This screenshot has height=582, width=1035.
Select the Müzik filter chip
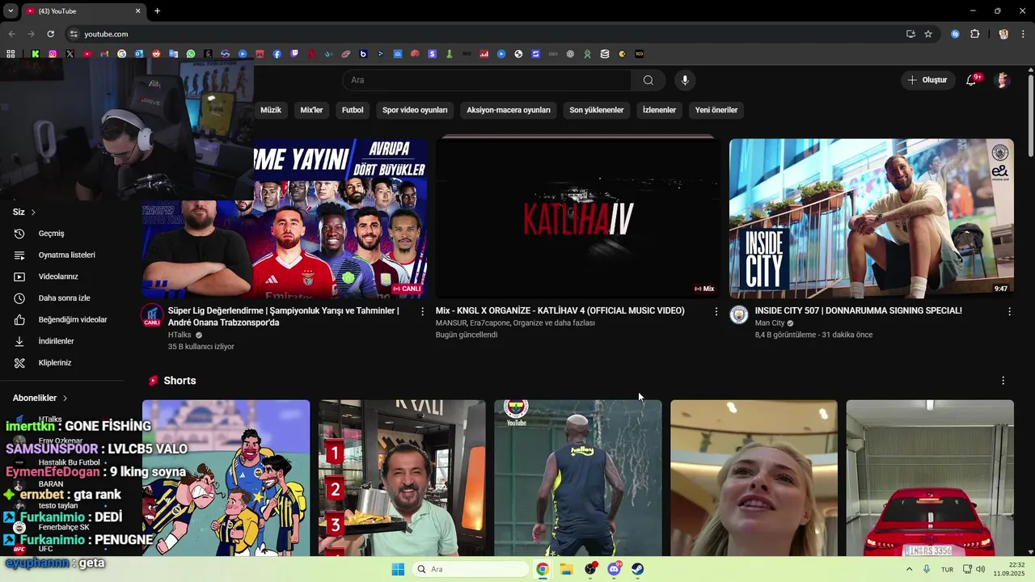pos(271,110)
